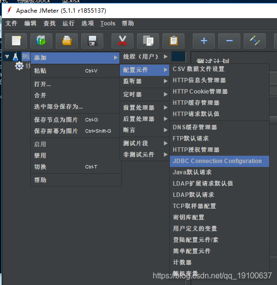Select DNS缓存管理器 config element
277x285 pixels.
point(219,127)
